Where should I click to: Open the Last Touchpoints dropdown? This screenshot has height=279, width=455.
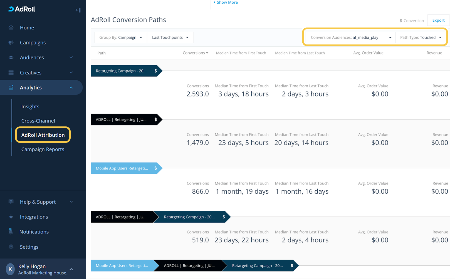point(170,38)
